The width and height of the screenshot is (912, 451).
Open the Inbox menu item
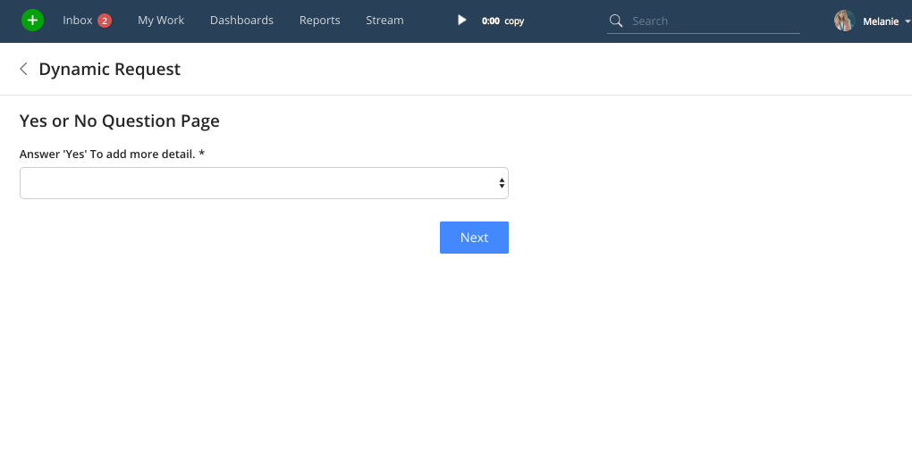point(78,21)
